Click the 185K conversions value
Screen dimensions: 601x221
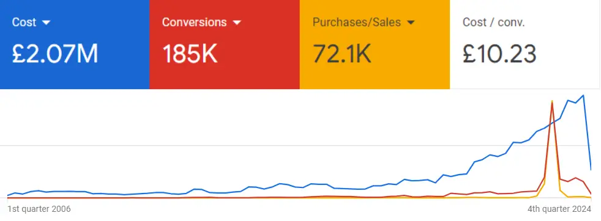(x=190, y=54)
